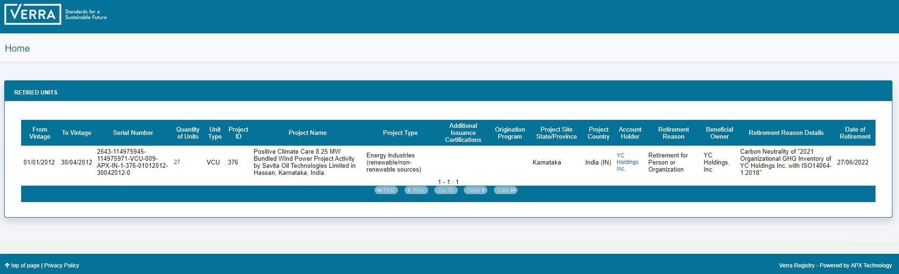Sort by From Vintage column header

(40, 133)
